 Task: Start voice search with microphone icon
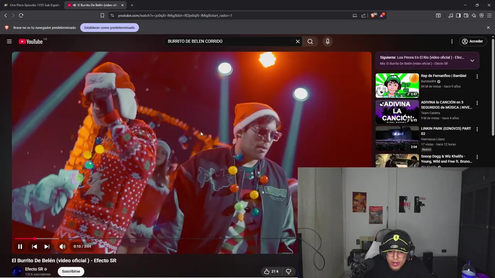coord(328,41)
